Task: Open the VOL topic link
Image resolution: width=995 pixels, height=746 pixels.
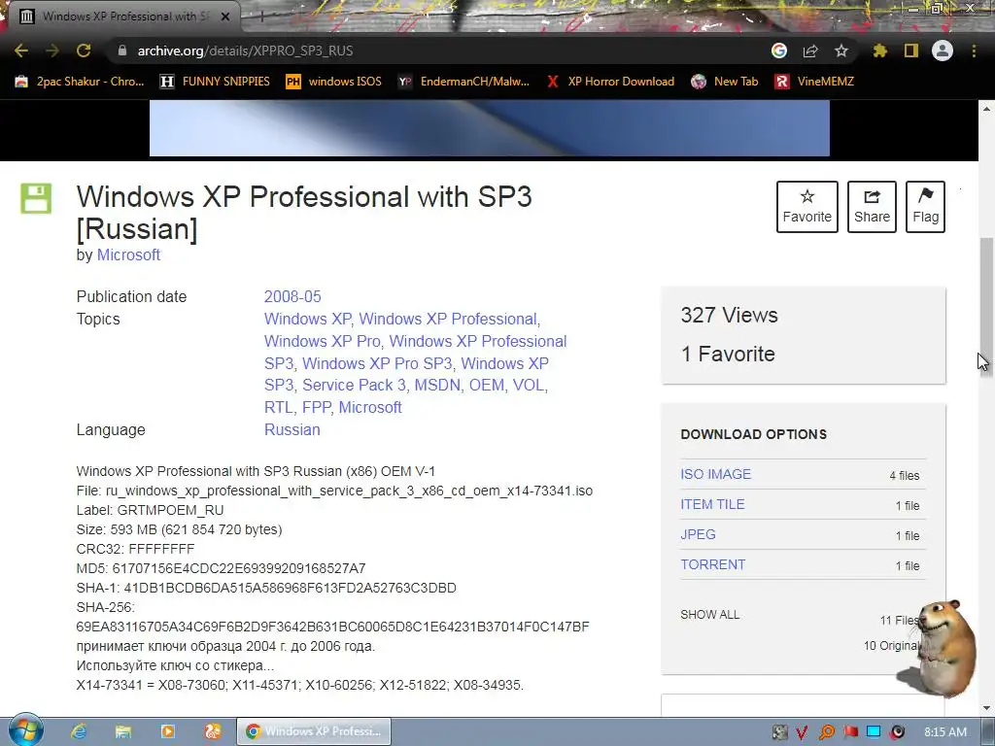Action: point(528,385)
